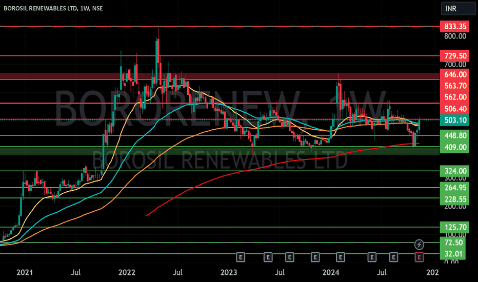Select the 125.70 green price label
Image resolution: width=478 pixels, height=282 pixels.
click(x=454, y=227)
